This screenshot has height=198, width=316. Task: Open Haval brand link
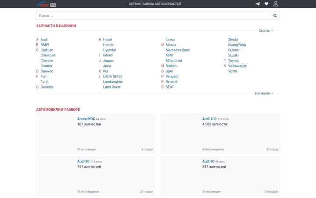[108, 40]
